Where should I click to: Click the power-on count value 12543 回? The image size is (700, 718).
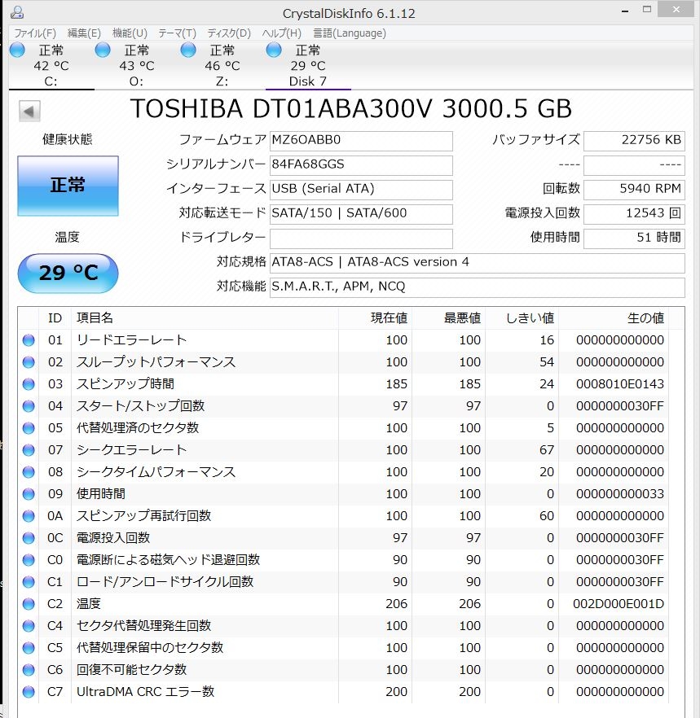634,213
